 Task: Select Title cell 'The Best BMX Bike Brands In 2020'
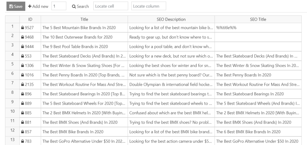pos(84,132)
